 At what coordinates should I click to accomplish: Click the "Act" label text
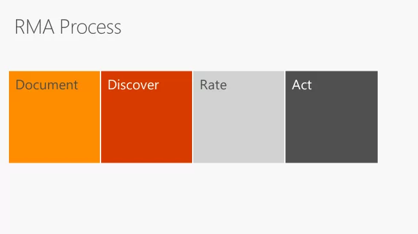click(x=301, y=85)
